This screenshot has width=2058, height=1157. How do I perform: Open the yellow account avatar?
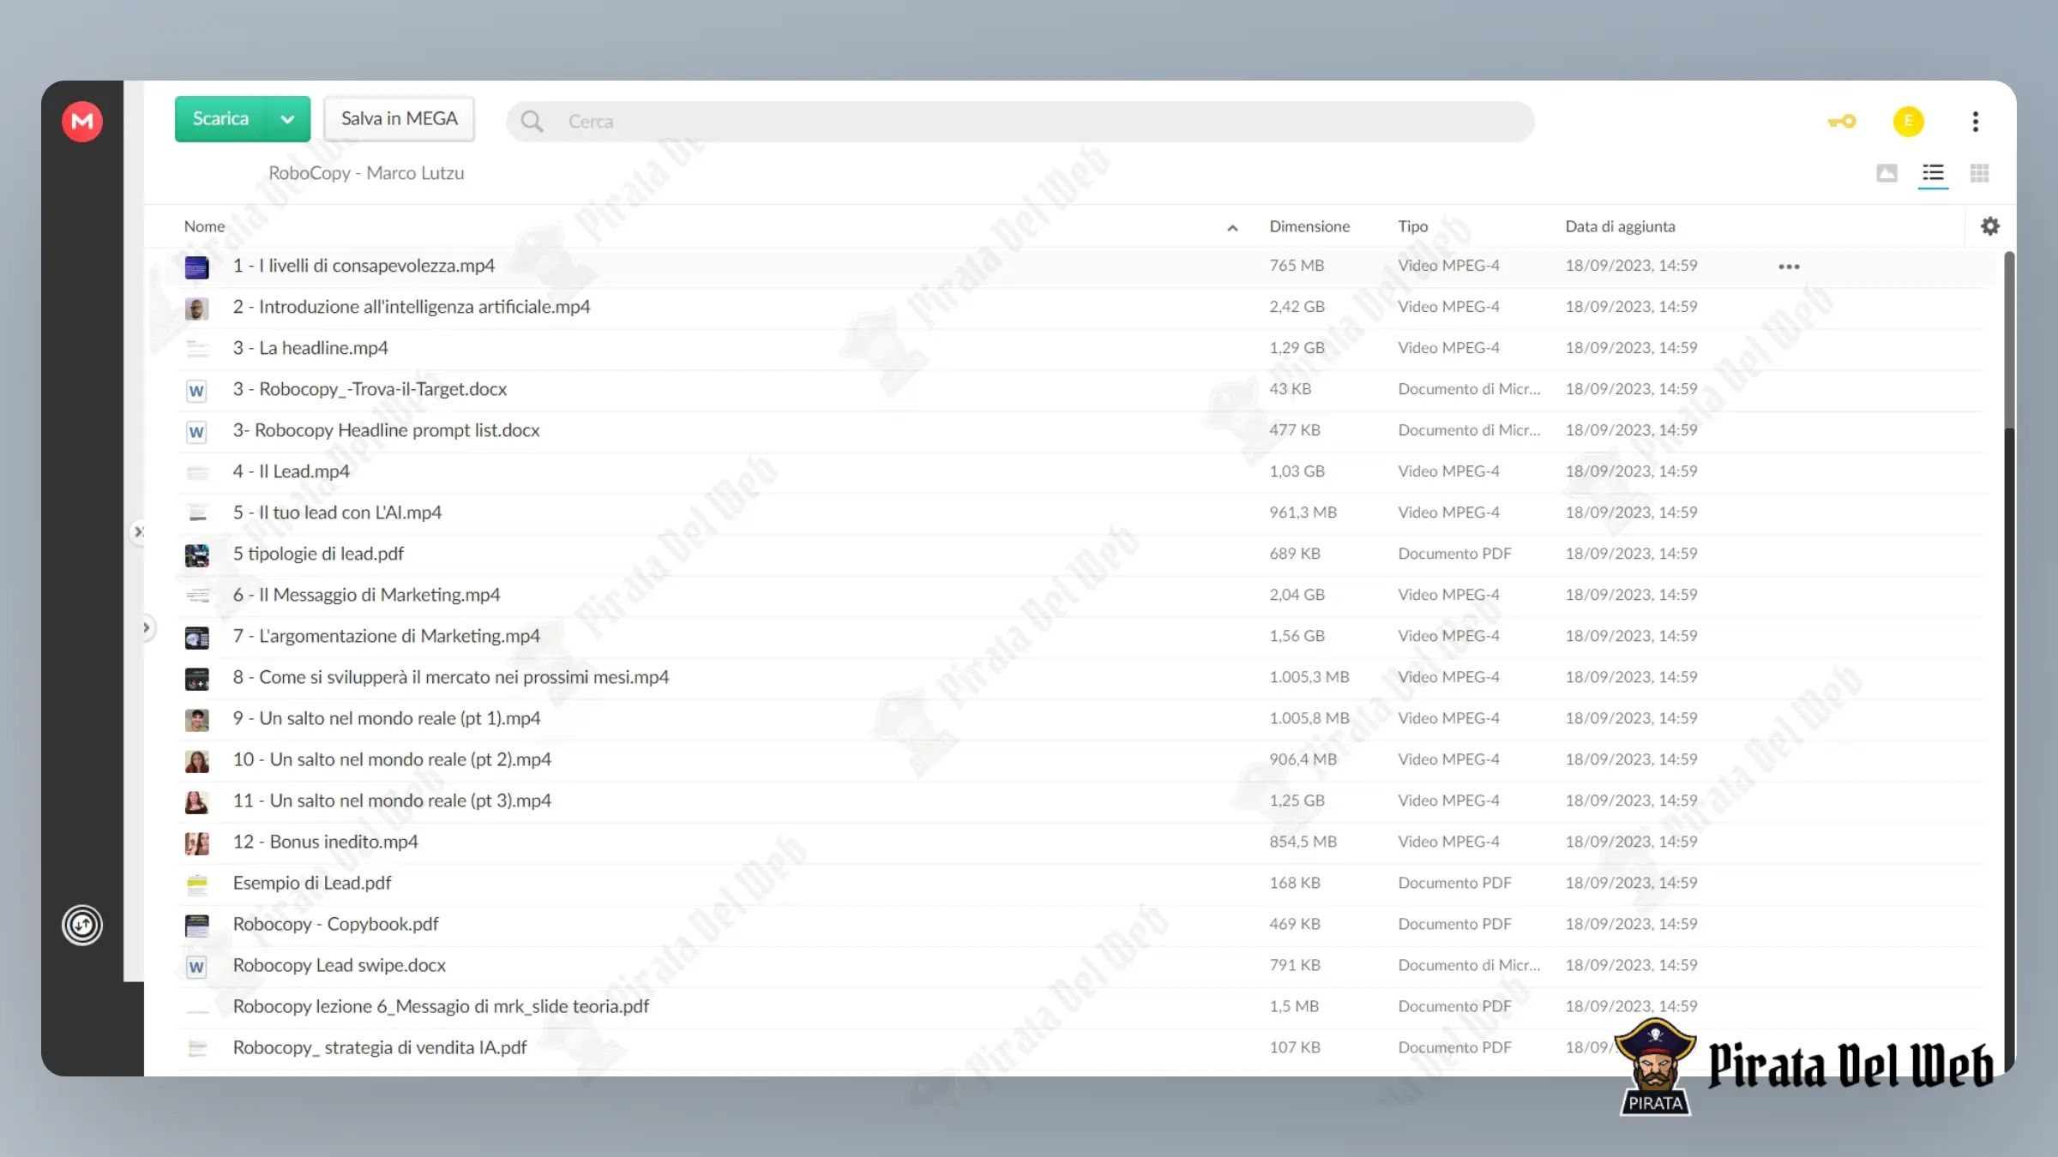pyautogui.click(x=1909, y=122)
